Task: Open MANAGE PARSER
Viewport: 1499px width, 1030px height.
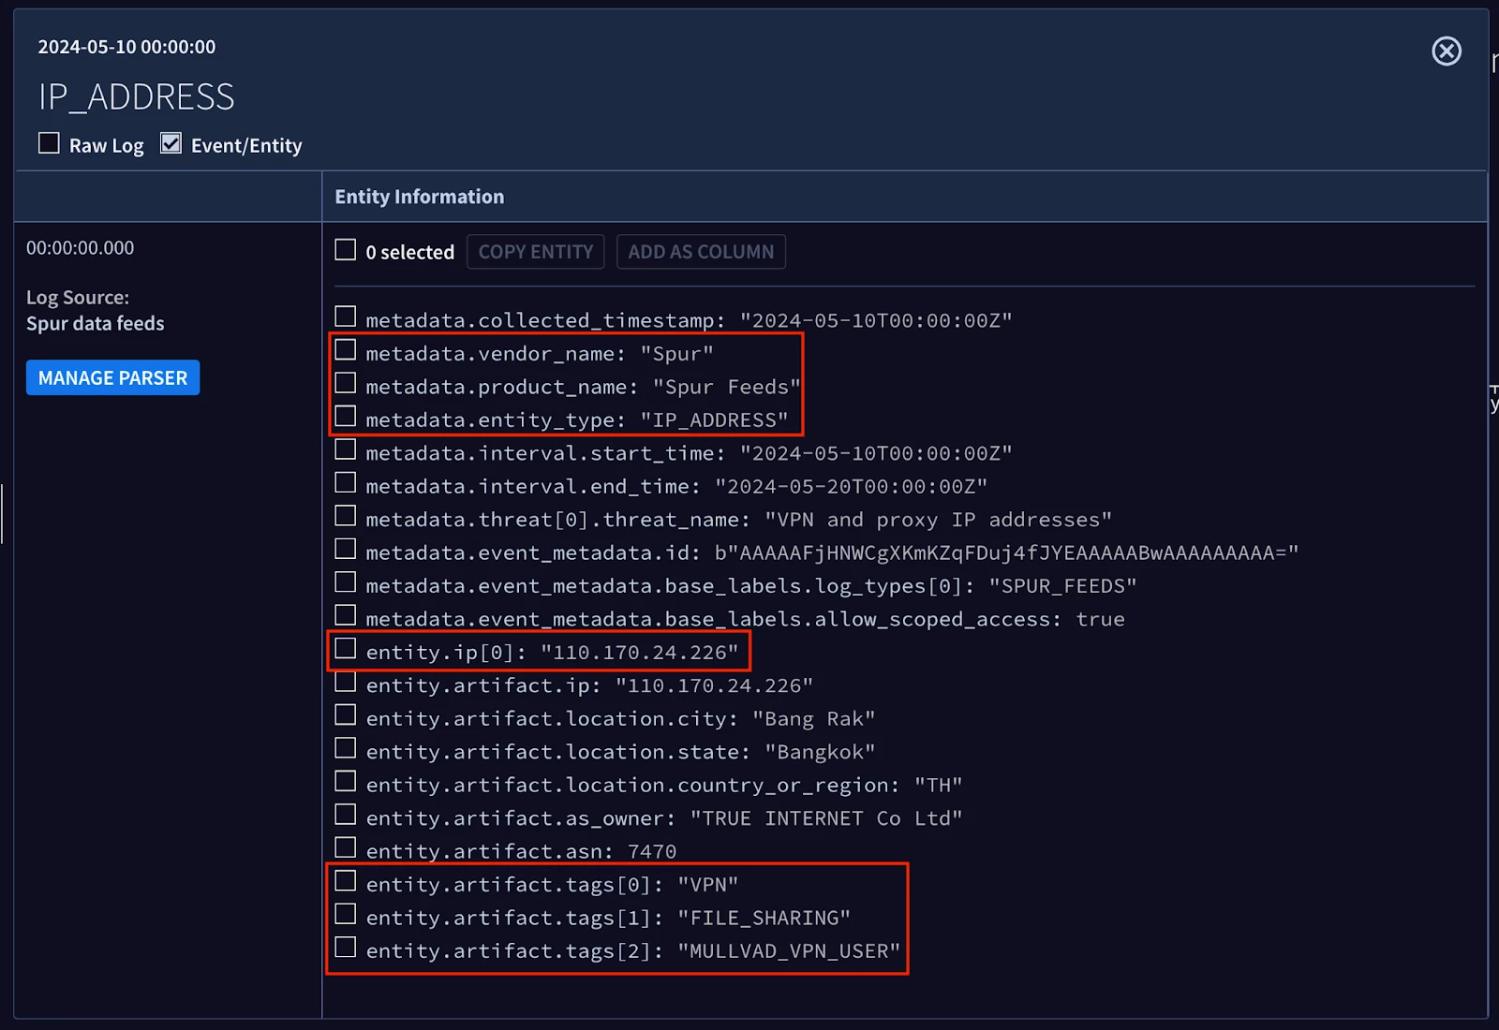Action: [x=112, y=377]
